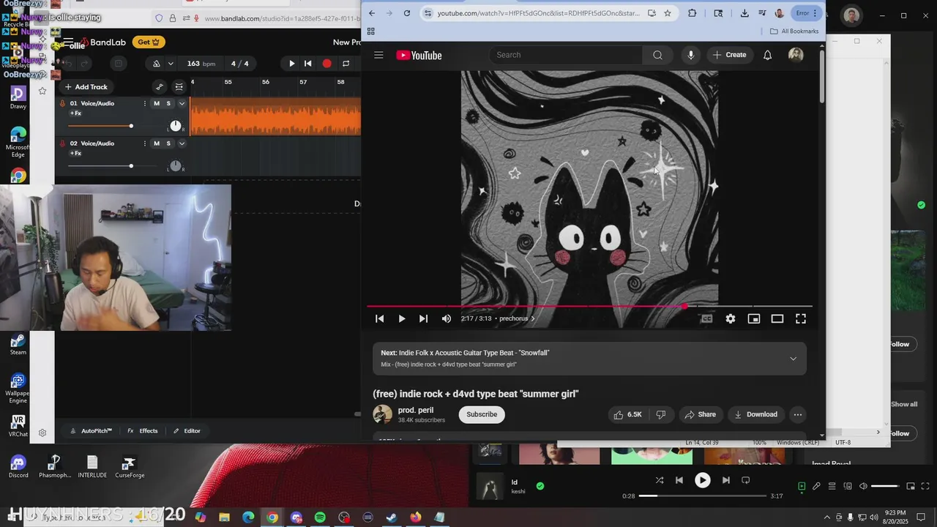
Task: Open YouTube more actions ellipsis
Action: coord(798,414)
